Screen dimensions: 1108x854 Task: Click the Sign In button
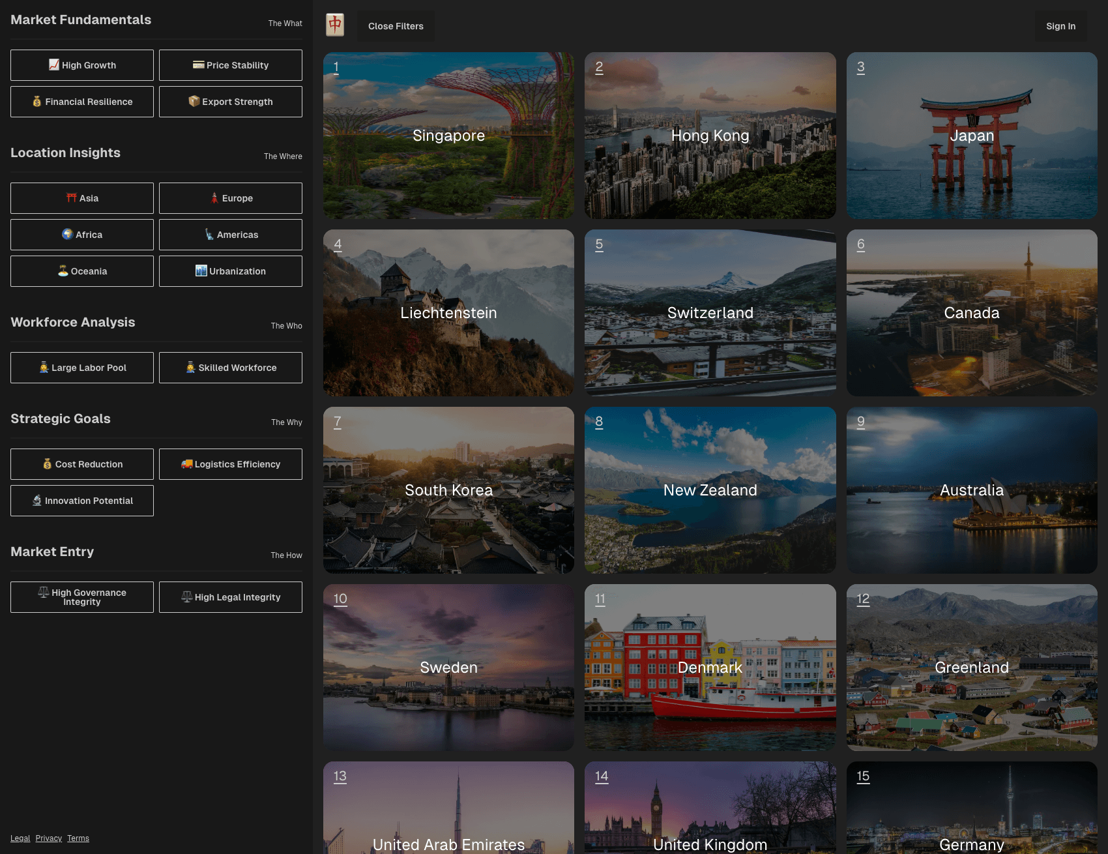pyautogui.click(x=1060, y=26)
